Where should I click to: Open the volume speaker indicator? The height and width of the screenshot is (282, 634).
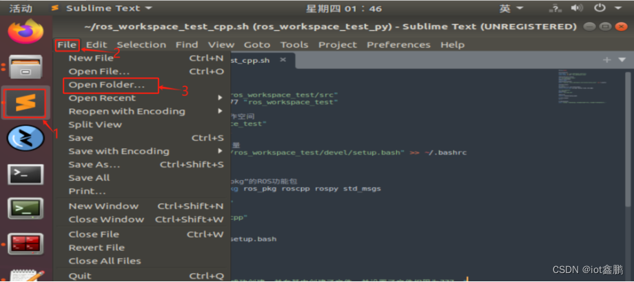coord(577,8)
